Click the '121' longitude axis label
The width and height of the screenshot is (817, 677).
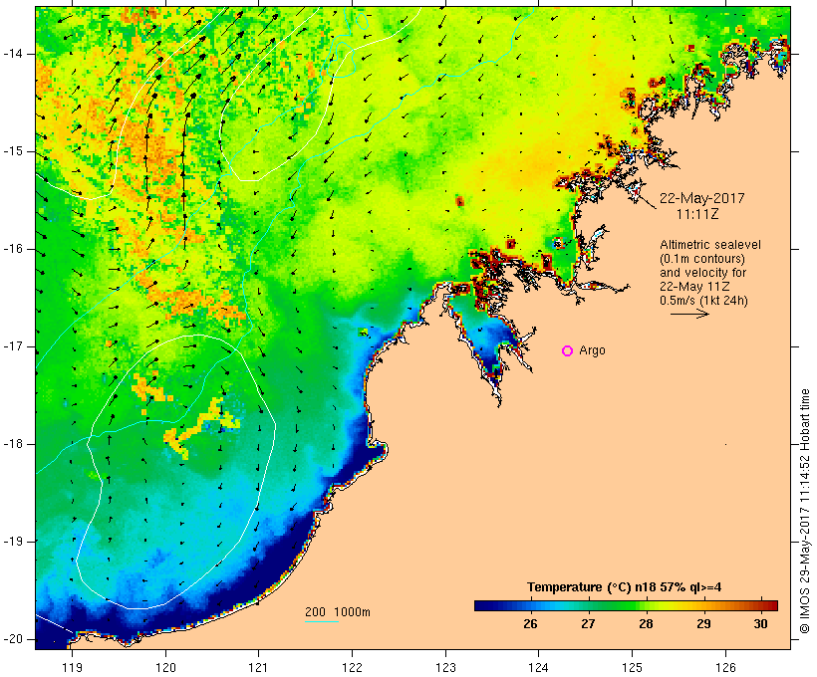tap(258, 667)
